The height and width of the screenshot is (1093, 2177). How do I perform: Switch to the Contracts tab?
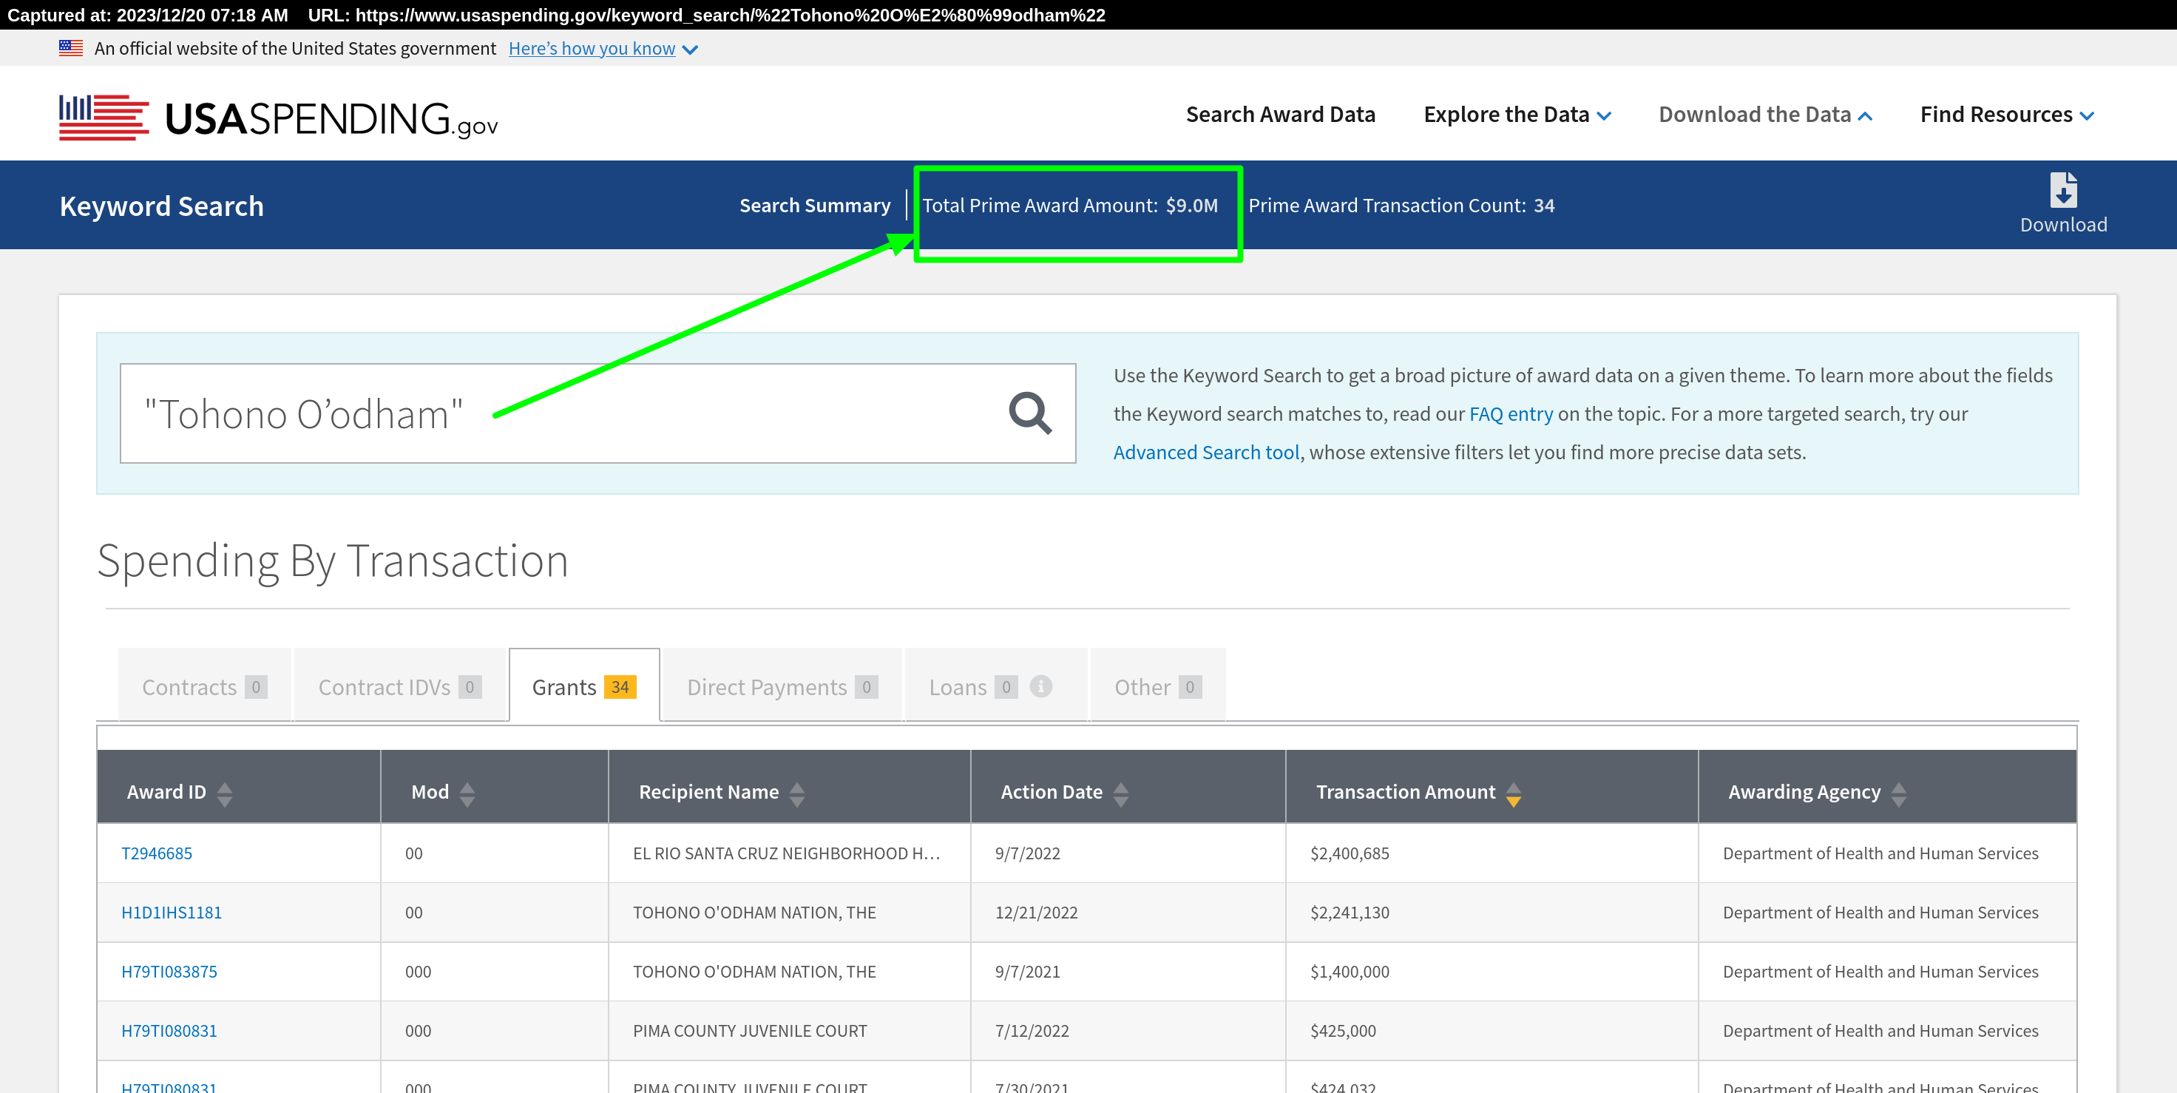click(205, 686)
